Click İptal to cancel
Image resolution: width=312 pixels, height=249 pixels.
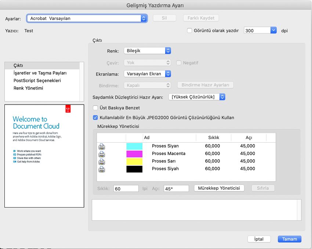click(x=259, y=239)
